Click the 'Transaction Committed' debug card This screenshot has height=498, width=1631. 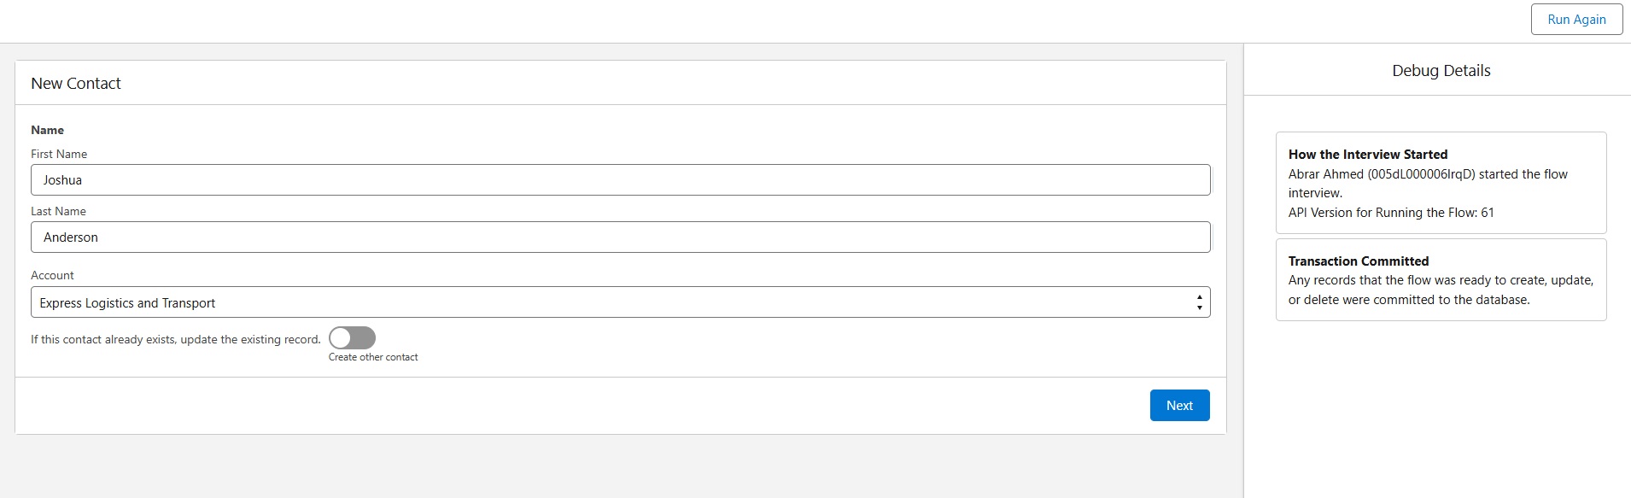1441,279
